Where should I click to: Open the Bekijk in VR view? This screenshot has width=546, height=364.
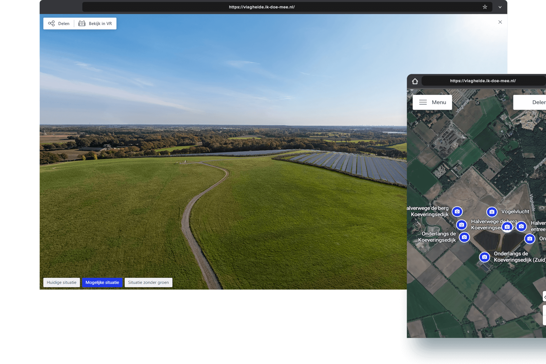click(x=95, y=24)
